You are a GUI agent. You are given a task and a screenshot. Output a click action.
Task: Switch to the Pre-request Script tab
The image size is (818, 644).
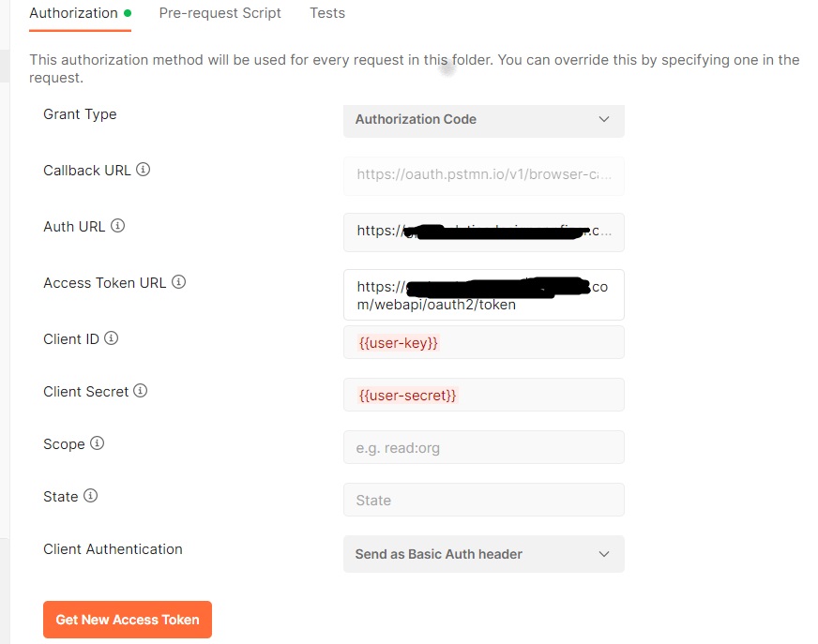(220, 13)
